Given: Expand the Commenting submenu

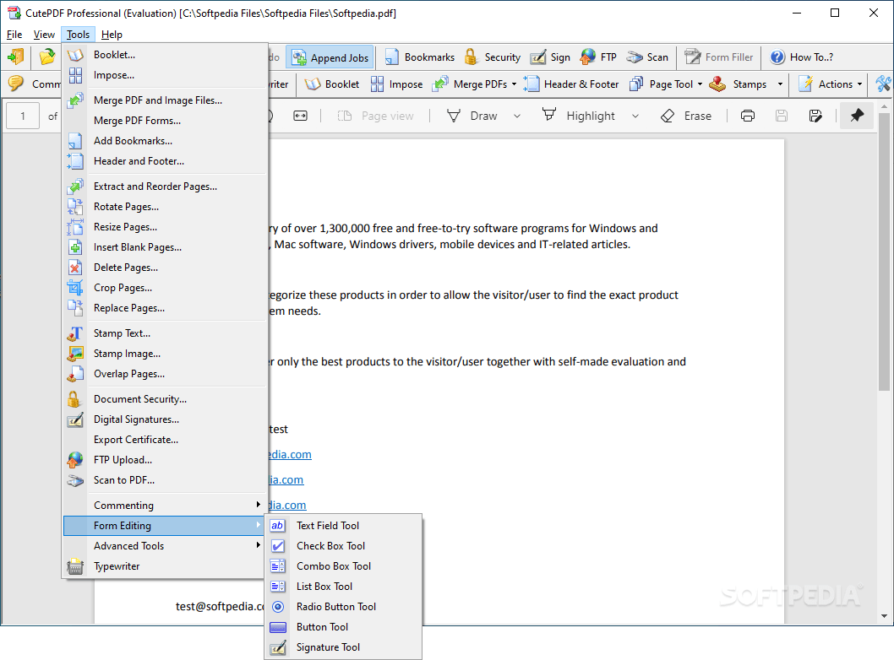Looking at the screenshot, I should coord(164,505).
